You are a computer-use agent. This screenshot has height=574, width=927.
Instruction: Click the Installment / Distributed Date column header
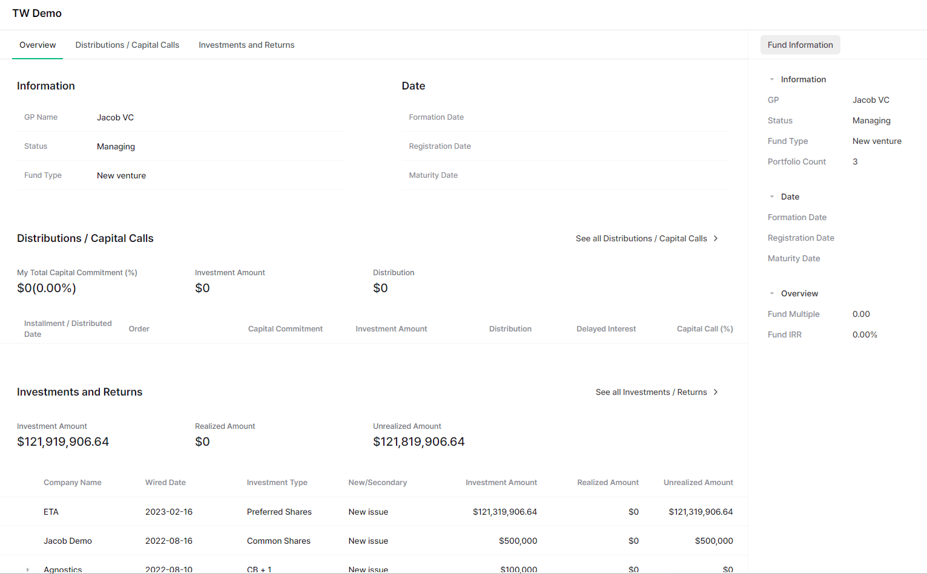pyautogui.click(x=68, y=328)
